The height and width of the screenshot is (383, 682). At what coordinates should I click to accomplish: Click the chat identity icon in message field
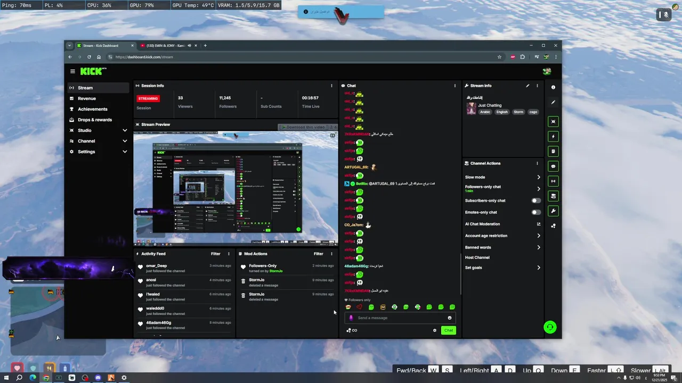click(351, 318)
